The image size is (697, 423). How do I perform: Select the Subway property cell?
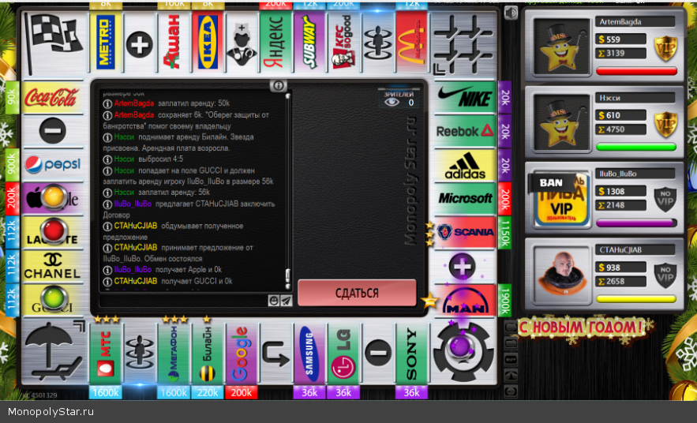pyautogui.click(x=310, y=42)
